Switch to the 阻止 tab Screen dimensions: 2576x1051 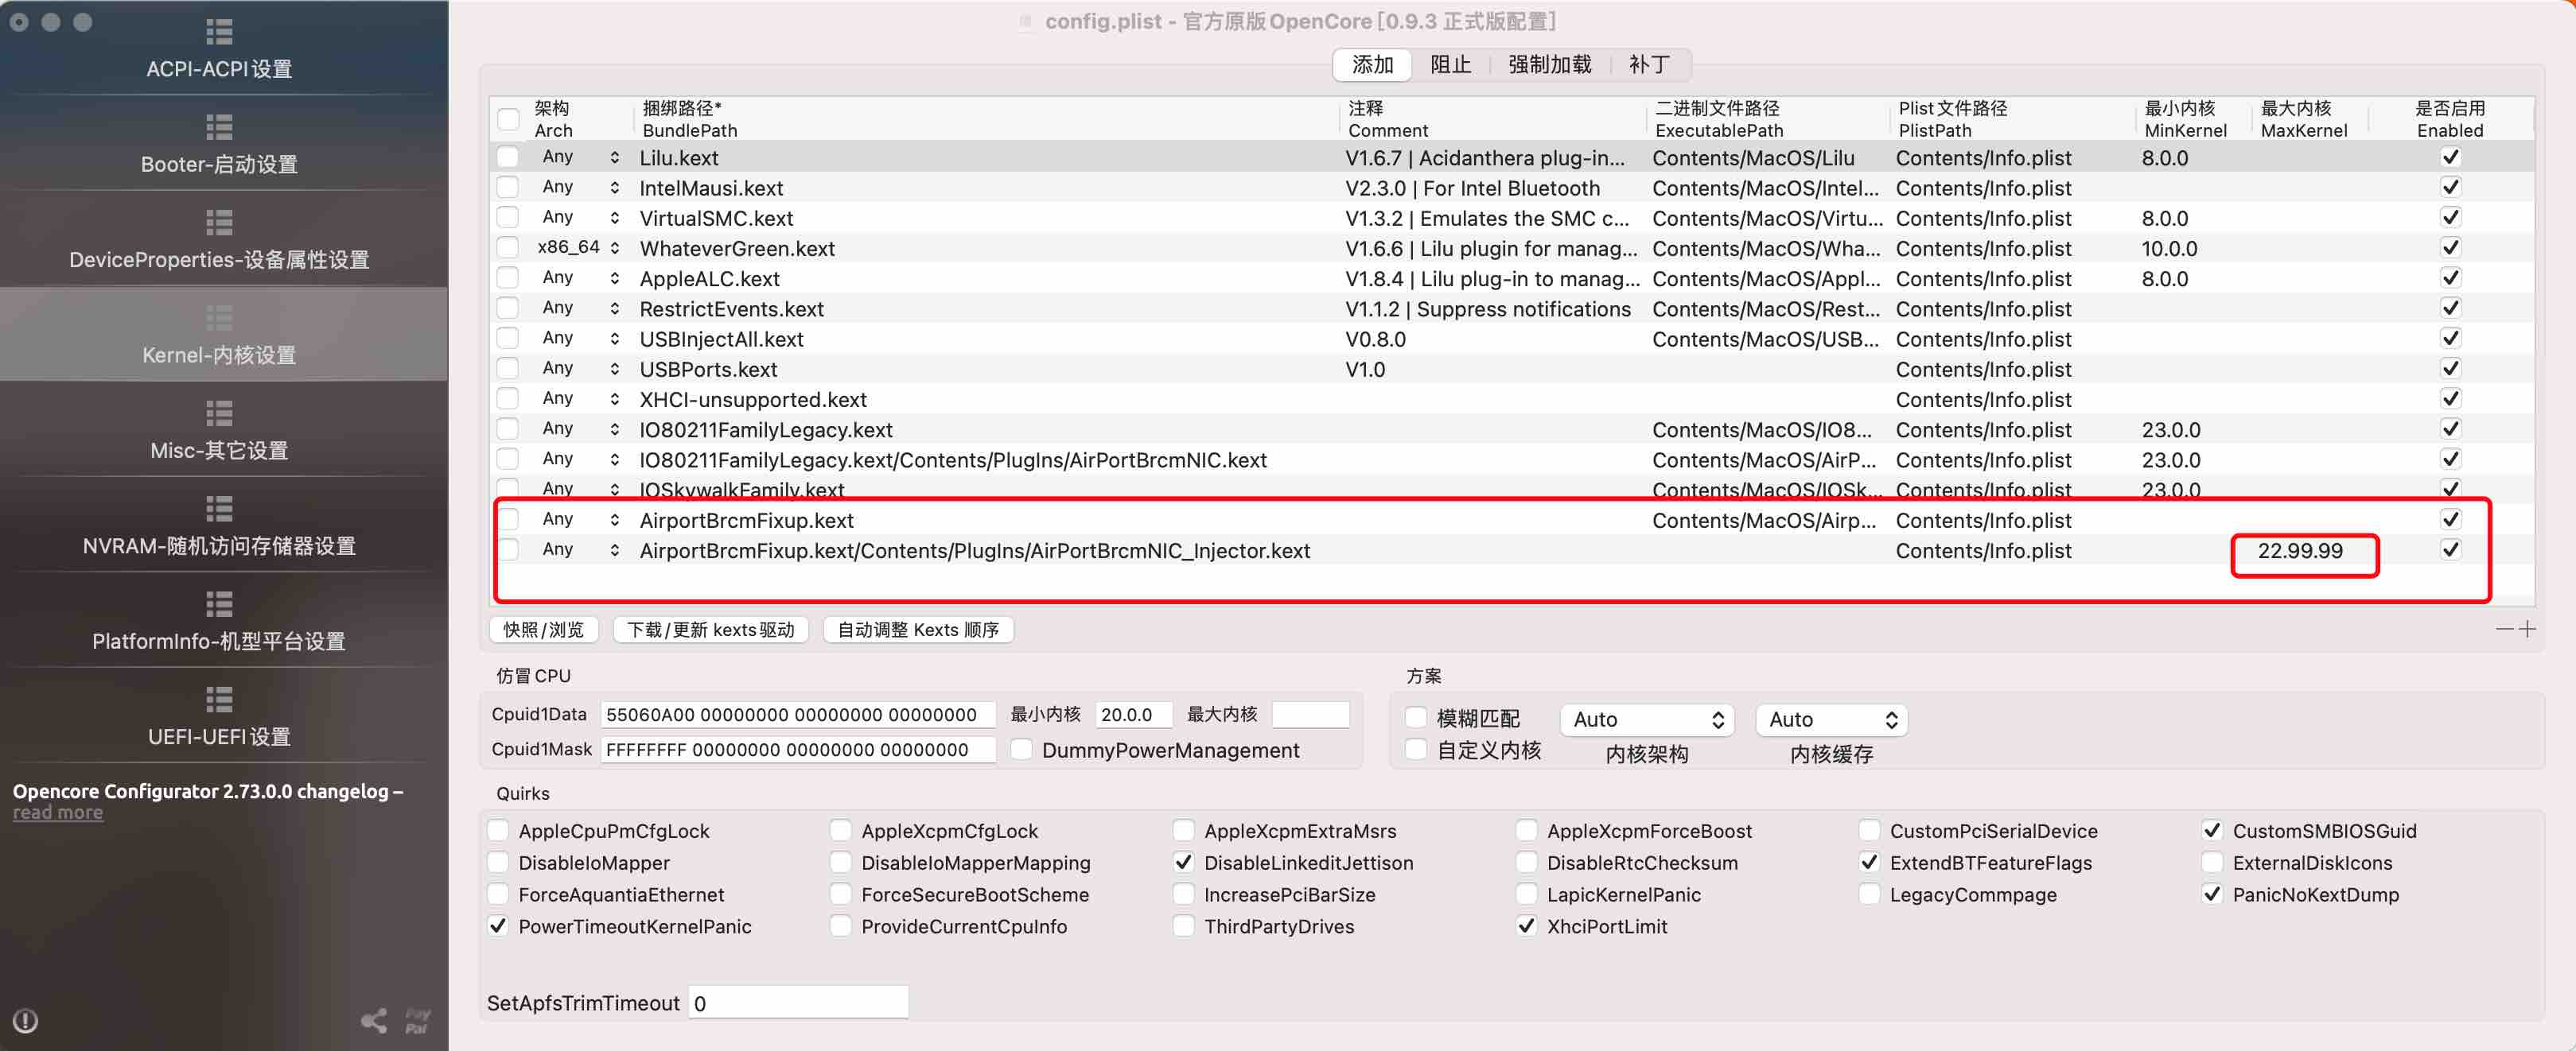(1450, 65)
